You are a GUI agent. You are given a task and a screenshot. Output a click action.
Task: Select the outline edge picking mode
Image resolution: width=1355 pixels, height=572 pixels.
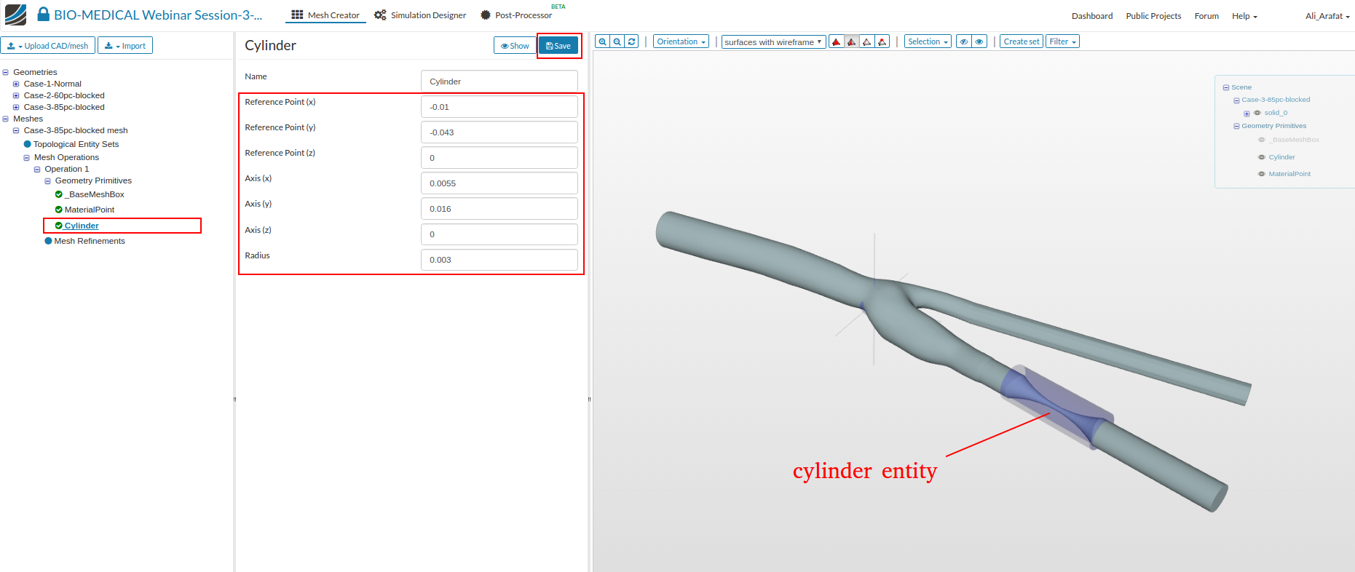click(x=867, y=41)
